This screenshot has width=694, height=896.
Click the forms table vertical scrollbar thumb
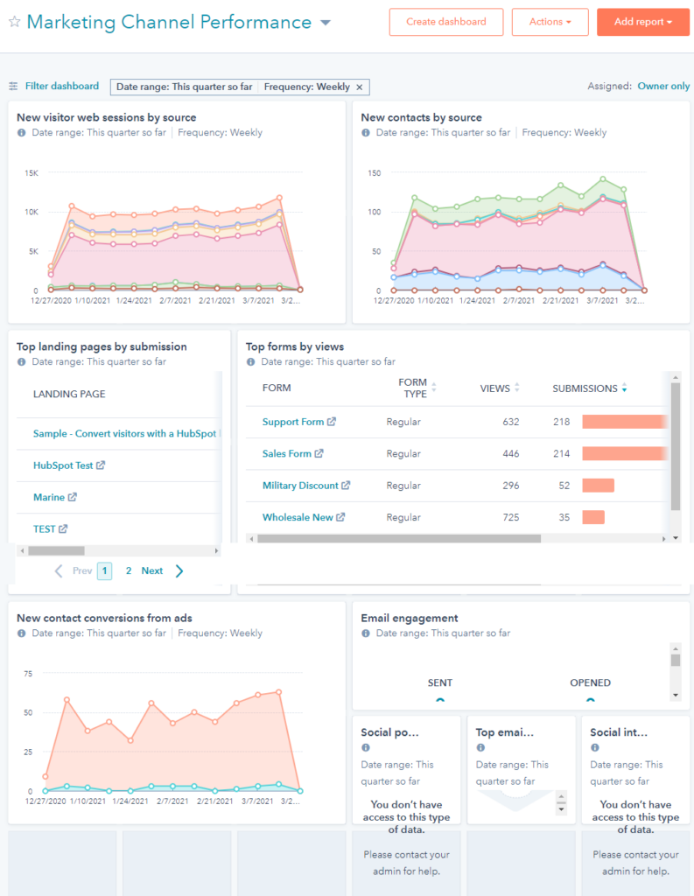676,446
